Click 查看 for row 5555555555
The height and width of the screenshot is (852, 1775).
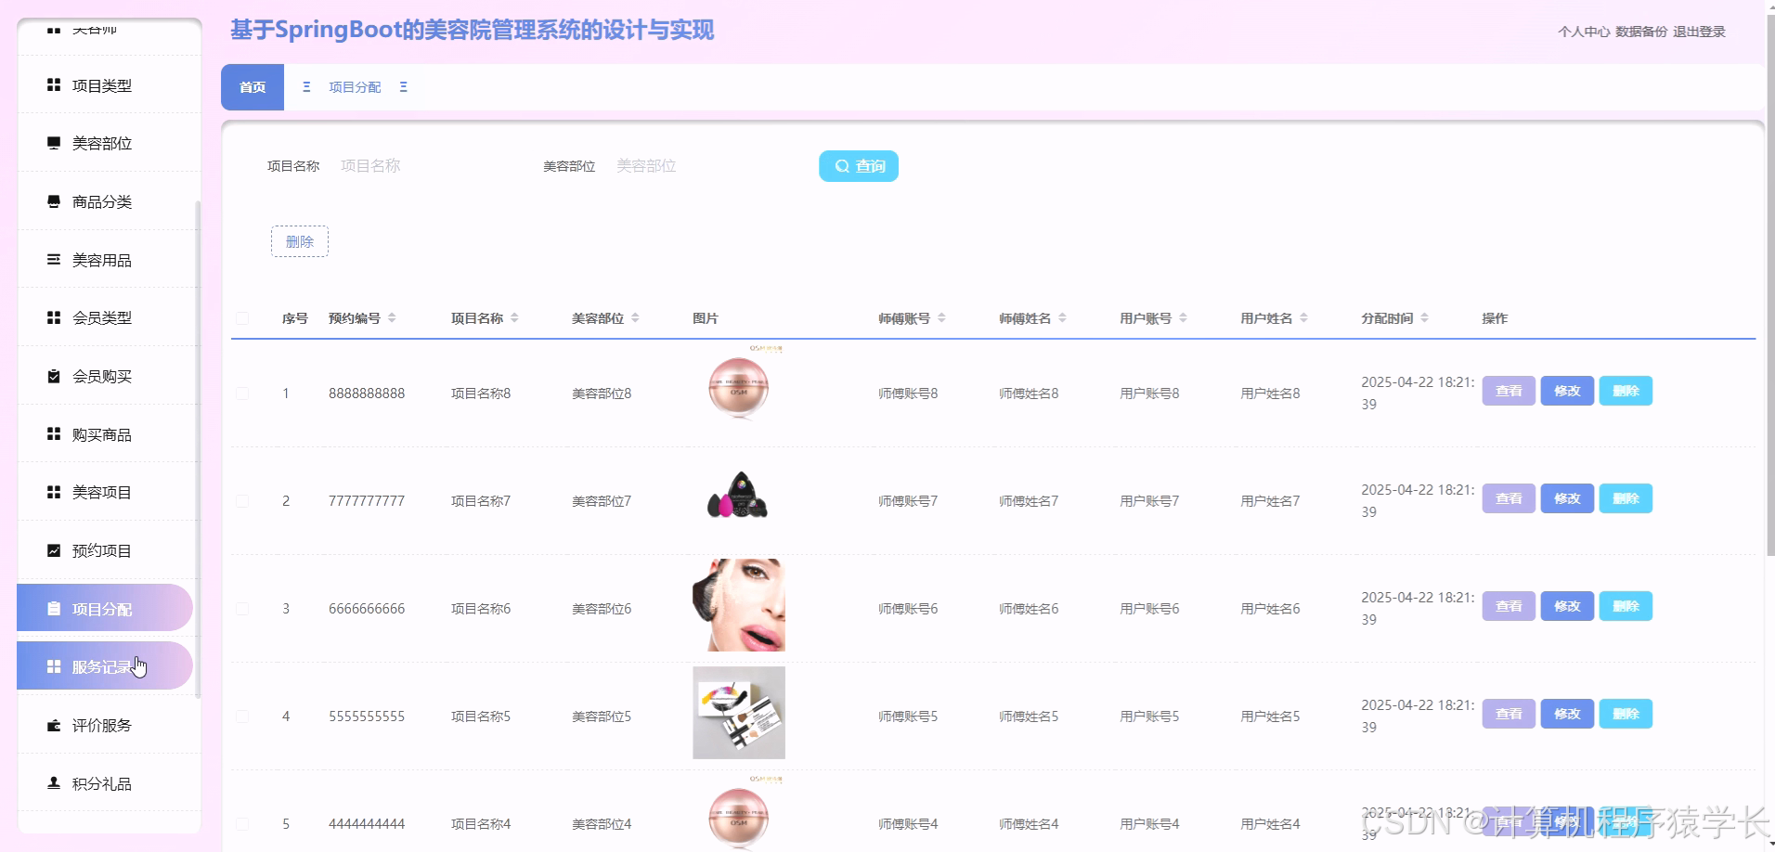[x=1509, y=714]
